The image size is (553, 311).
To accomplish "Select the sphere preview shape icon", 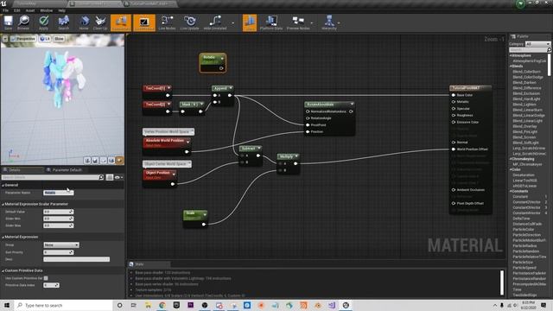I will [x=95, y=161].
